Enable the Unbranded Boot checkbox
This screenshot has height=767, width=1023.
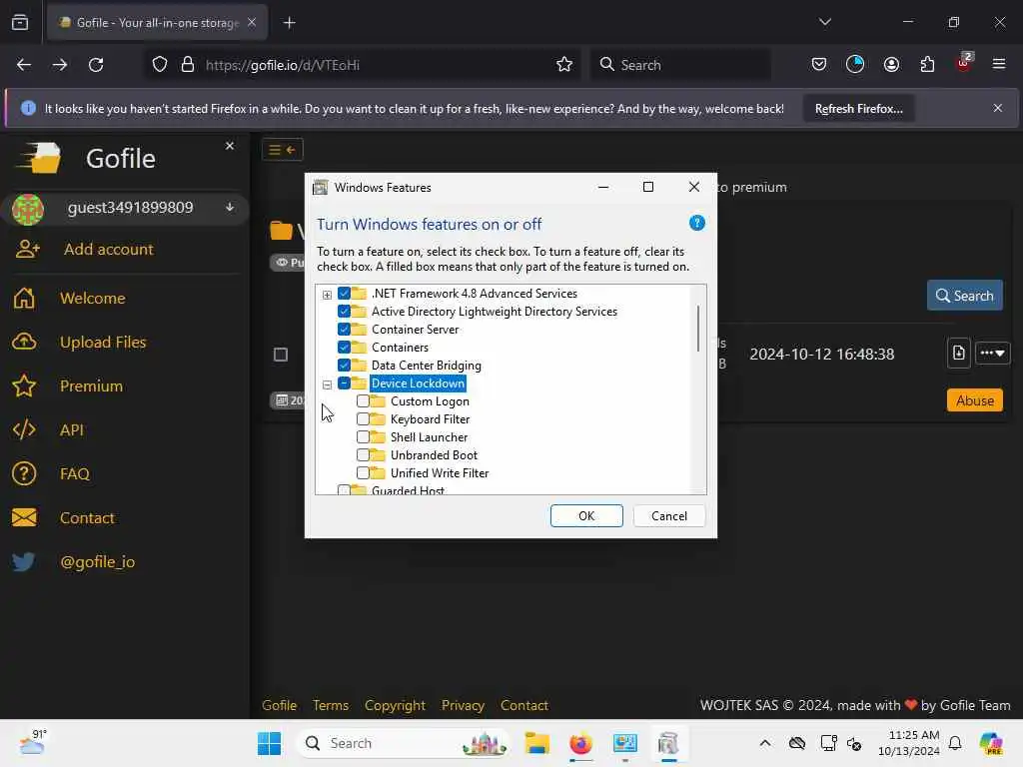pyautogui.click(x=363, y=455)
